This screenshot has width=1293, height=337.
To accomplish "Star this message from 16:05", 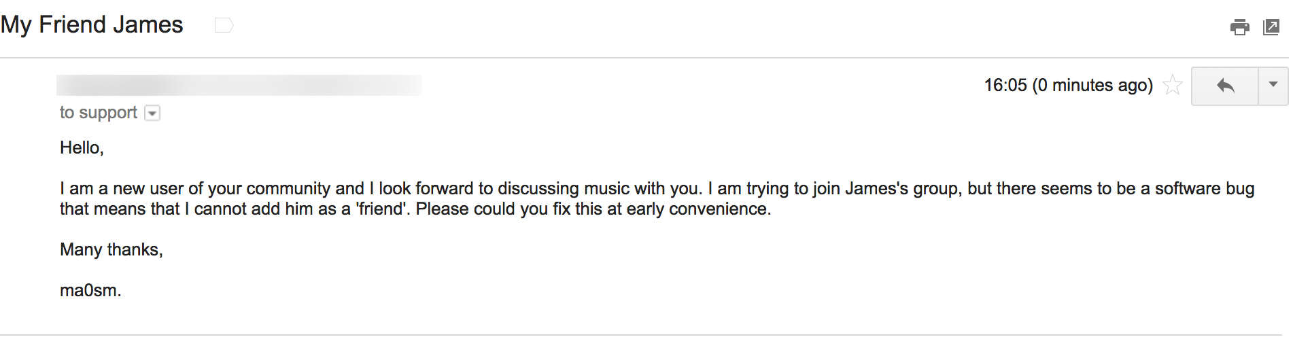I will (x=1173, y=85).
